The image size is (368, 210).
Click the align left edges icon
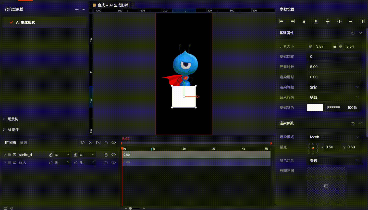coord(281,21)
